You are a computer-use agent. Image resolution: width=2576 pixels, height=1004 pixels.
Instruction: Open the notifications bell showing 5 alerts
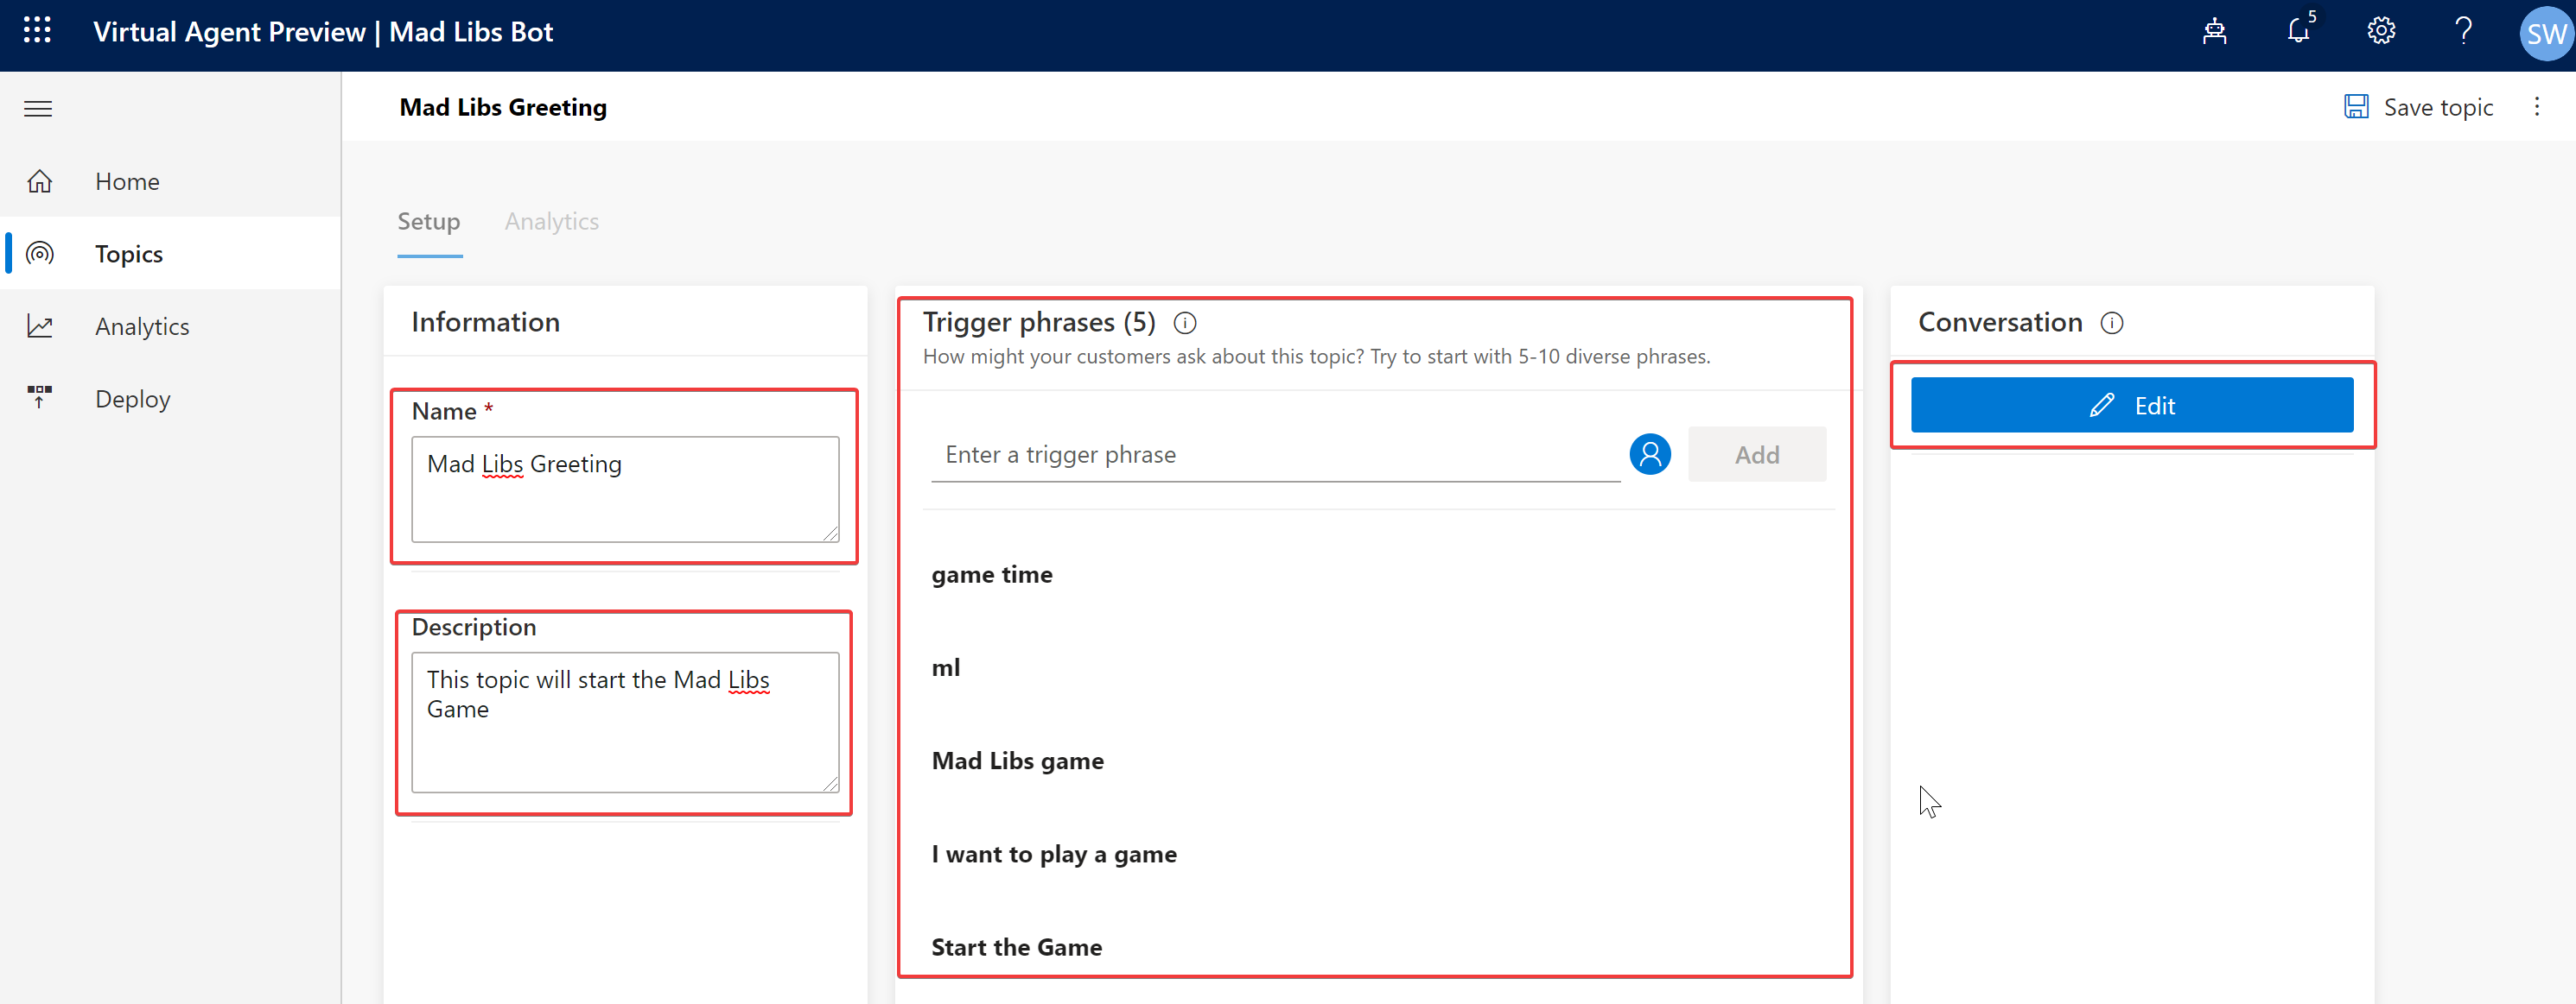pyautogui.click(x=2298, y=31)
